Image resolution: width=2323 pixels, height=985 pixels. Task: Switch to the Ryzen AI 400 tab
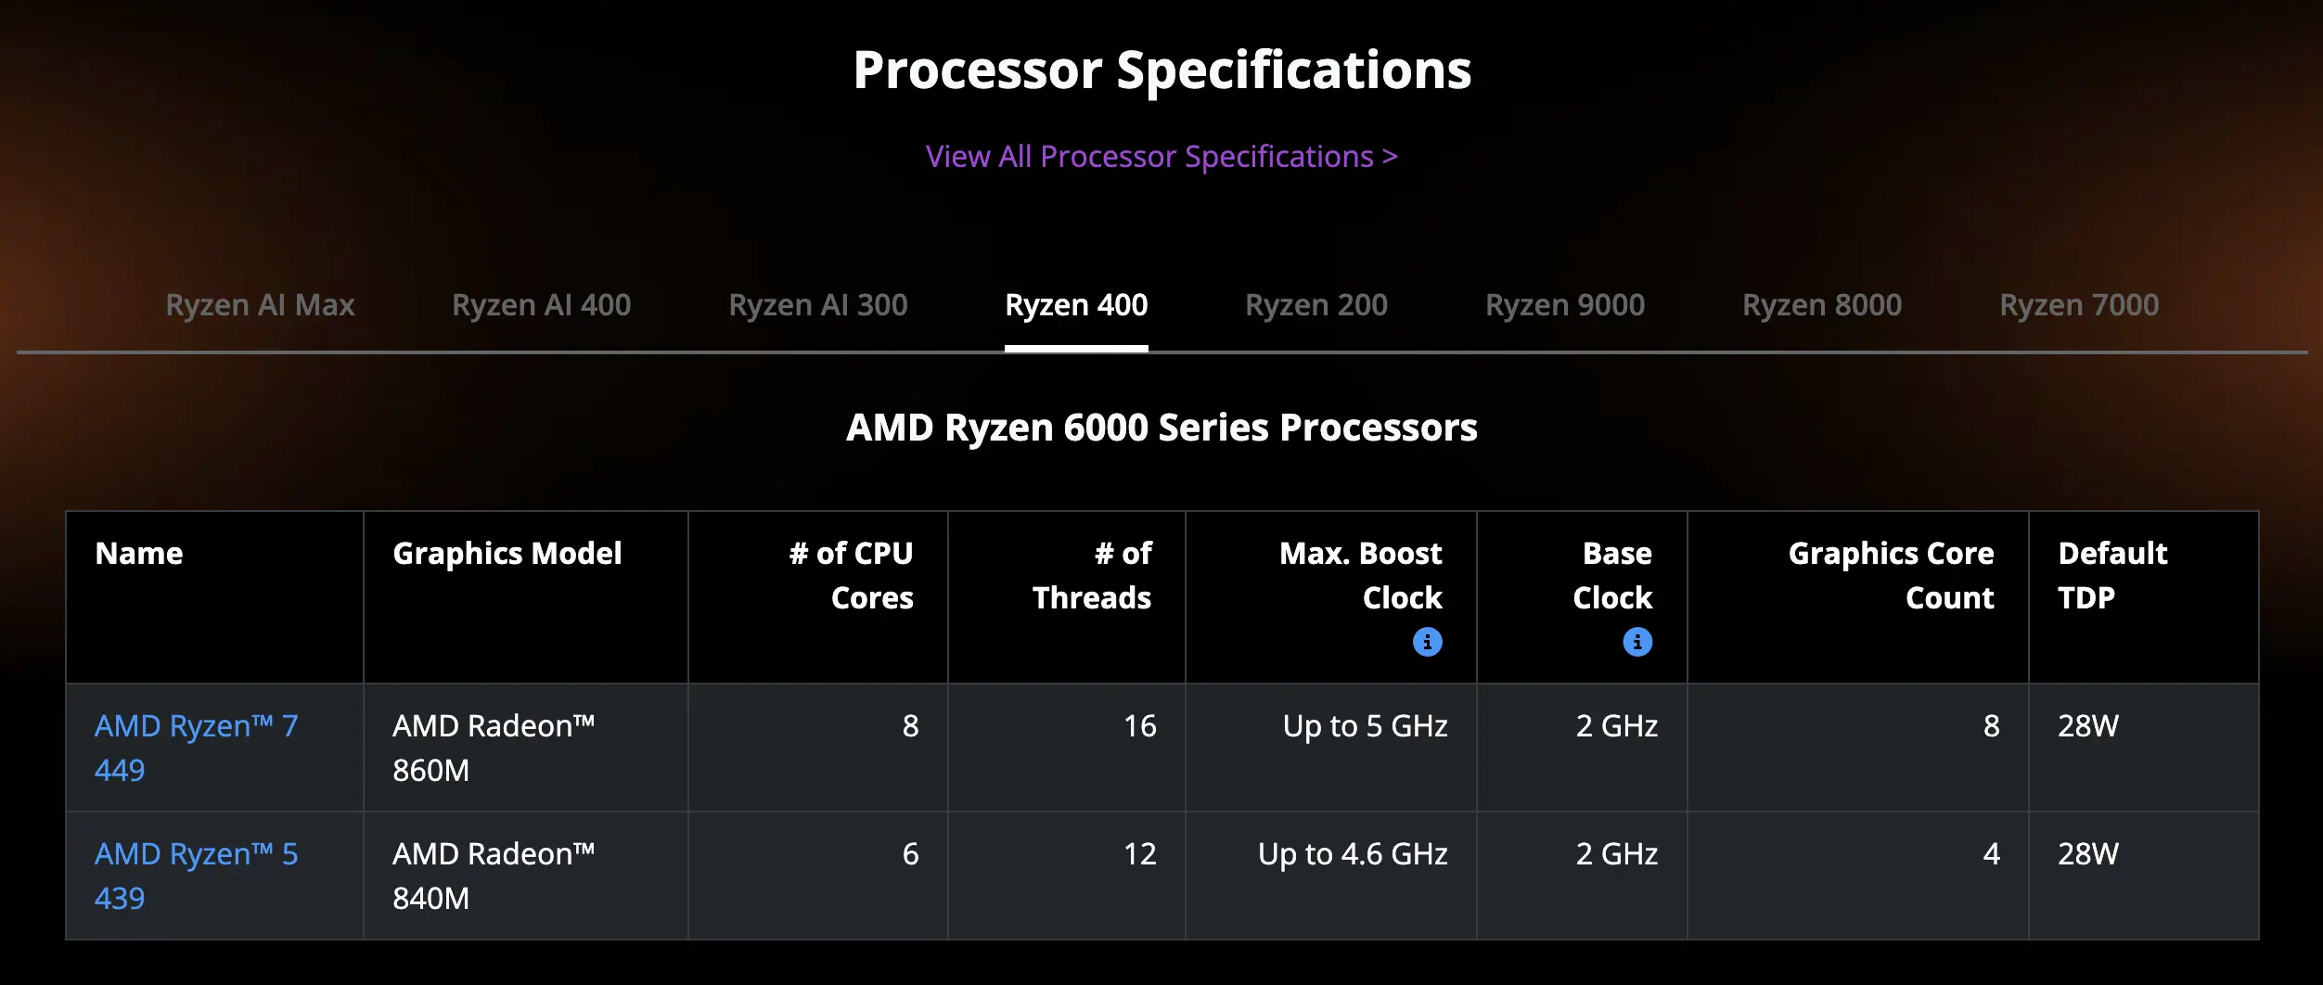pos(541,305)
